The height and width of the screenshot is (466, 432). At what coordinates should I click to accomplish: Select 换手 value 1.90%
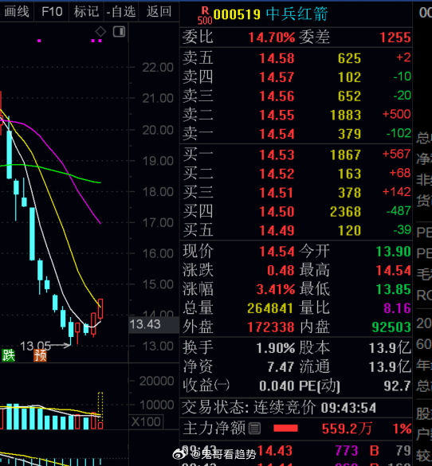[276, 348]
